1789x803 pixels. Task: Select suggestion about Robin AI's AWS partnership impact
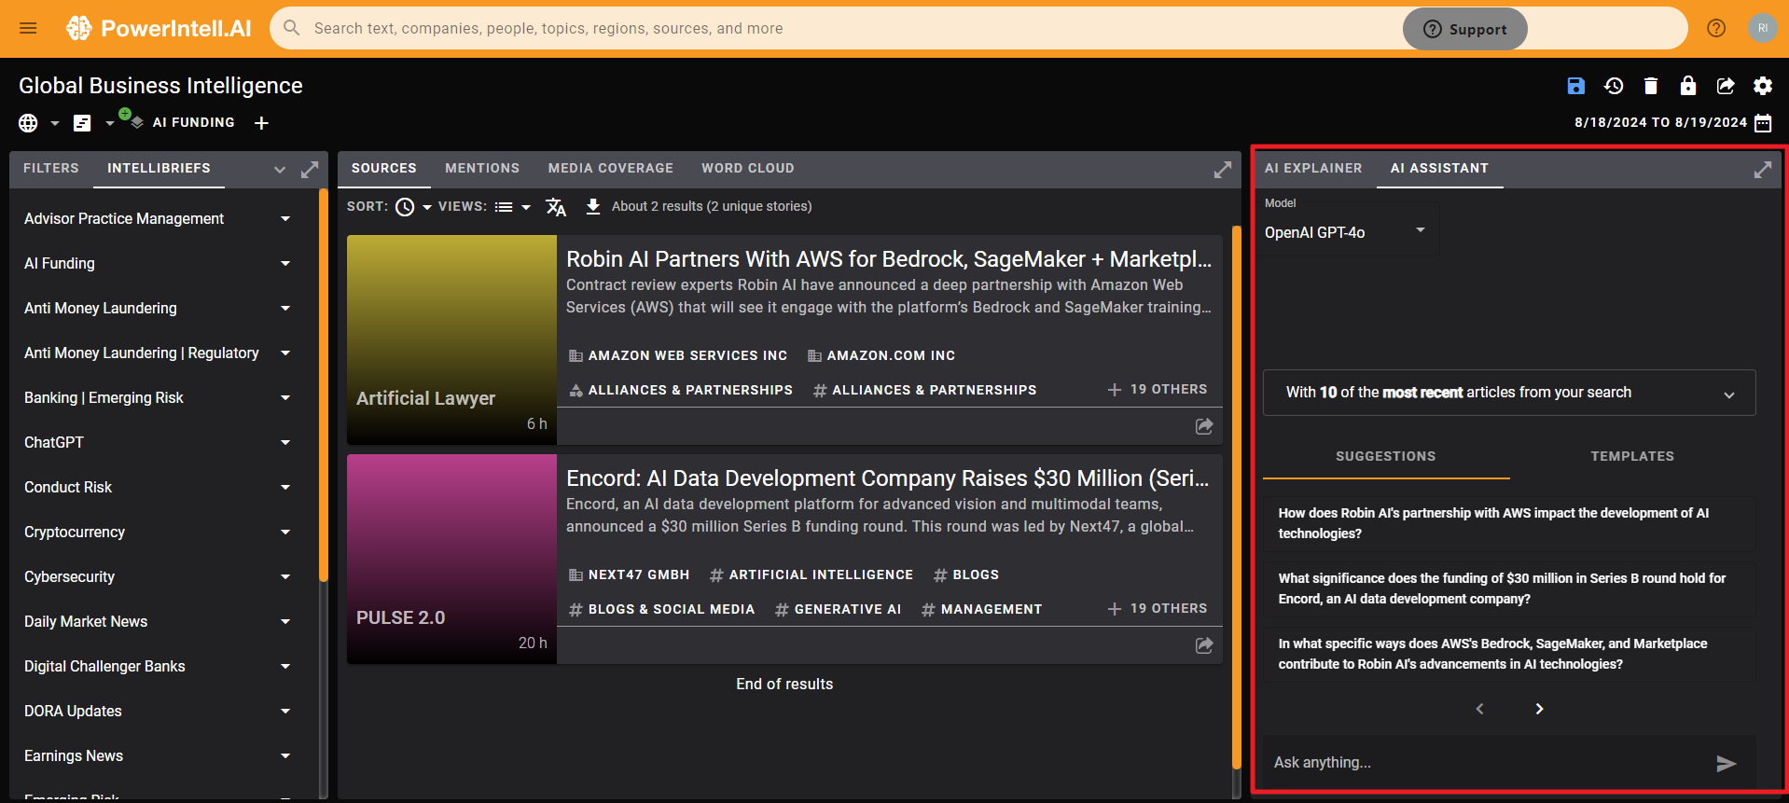click(x=1509, y=523)
